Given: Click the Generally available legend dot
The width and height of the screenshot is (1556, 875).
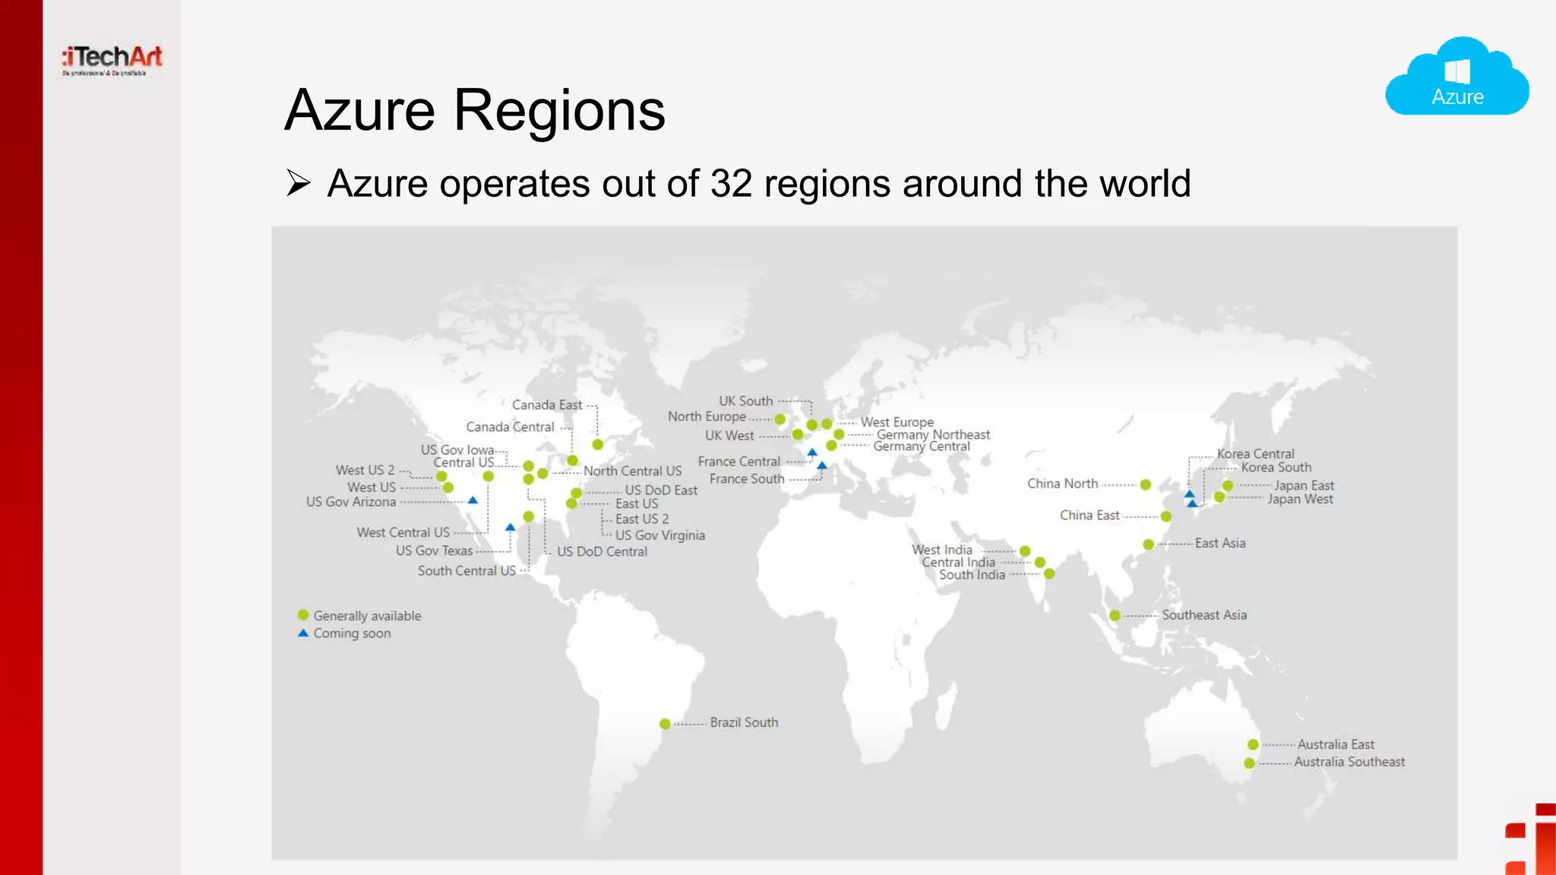Looking at the screenshot, I should [303, 614].
